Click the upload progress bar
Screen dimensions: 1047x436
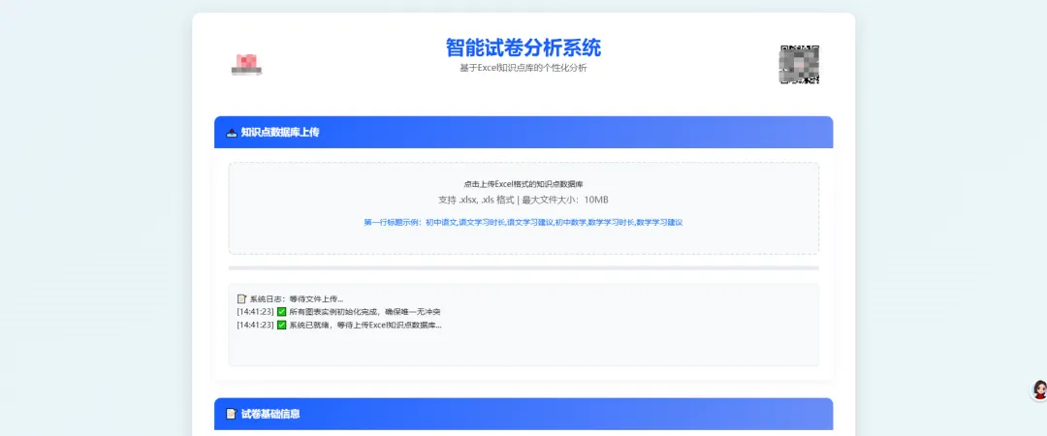pyautogui.click(x=523, y=267)
